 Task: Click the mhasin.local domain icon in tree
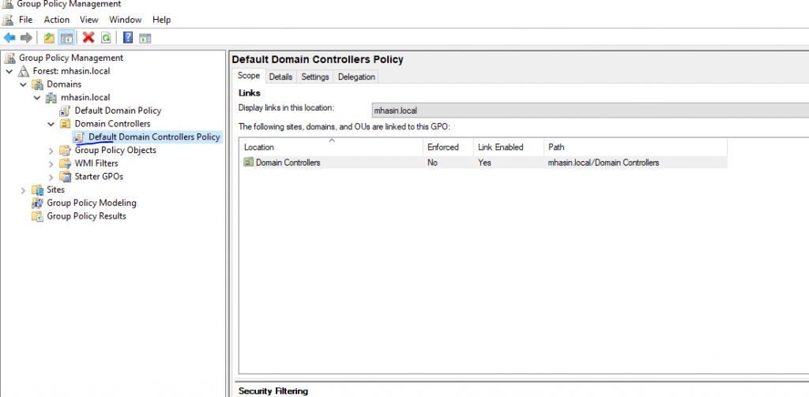pyautogui.click(x=51, y=97)
